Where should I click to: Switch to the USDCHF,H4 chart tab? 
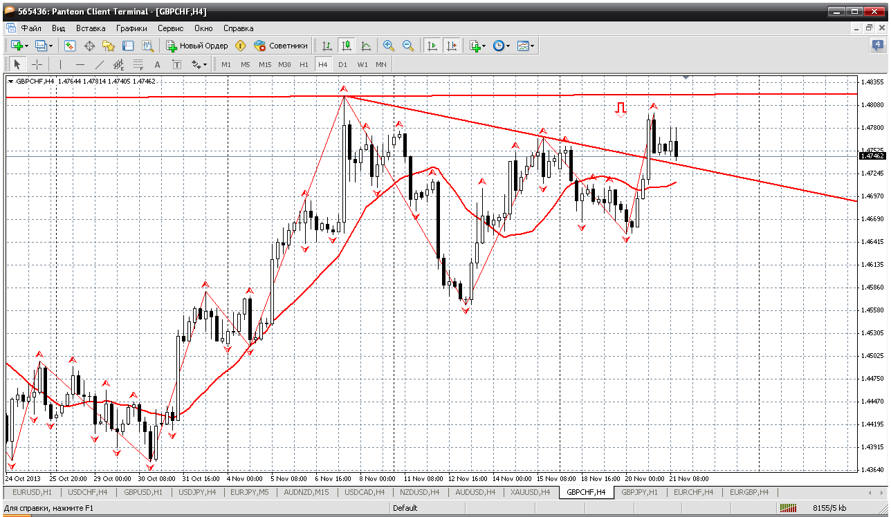(x=88, y=492)
